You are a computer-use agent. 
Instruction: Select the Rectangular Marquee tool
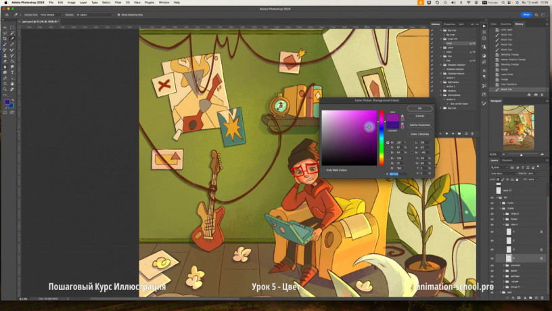tap(12, 27)
